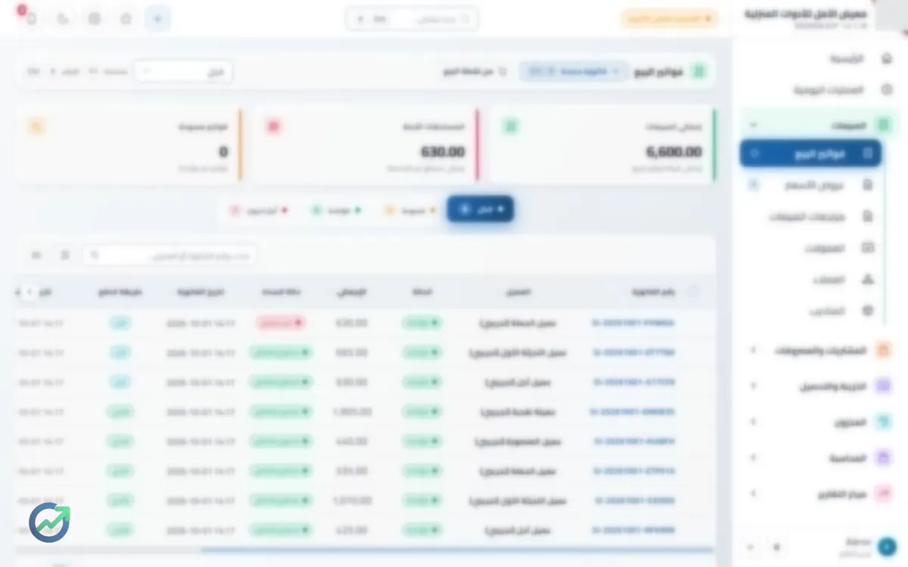The height and width of the screenshot is (567, 908).
Task: Click the star favorites icon in top bar
Action: (x=126, y=18)
